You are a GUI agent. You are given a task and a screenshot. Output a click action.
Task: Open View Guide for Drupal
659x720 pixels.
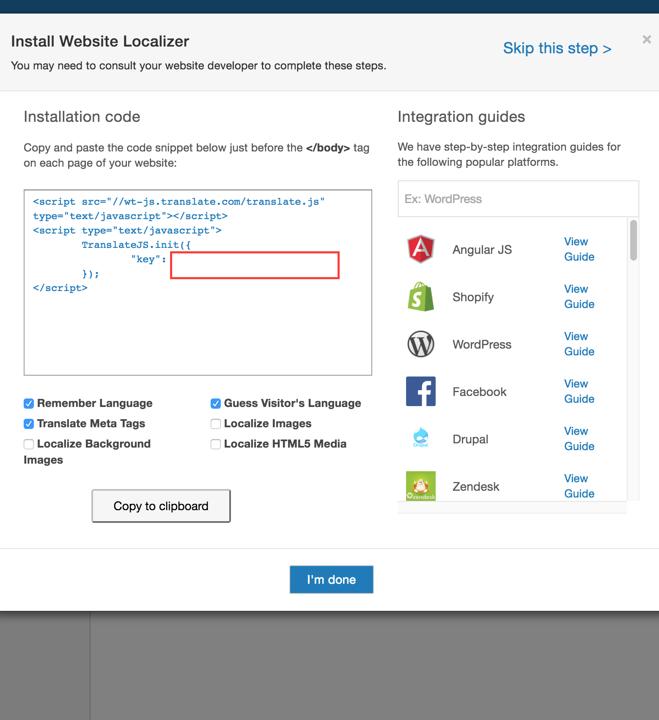point(579,439)
